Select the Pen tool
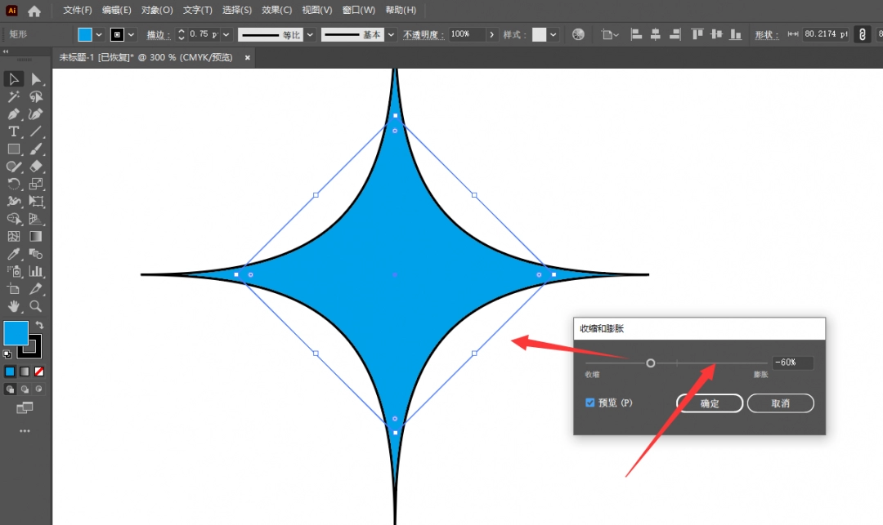The height and width of the screenshot is (525, 883). (14, 114)
